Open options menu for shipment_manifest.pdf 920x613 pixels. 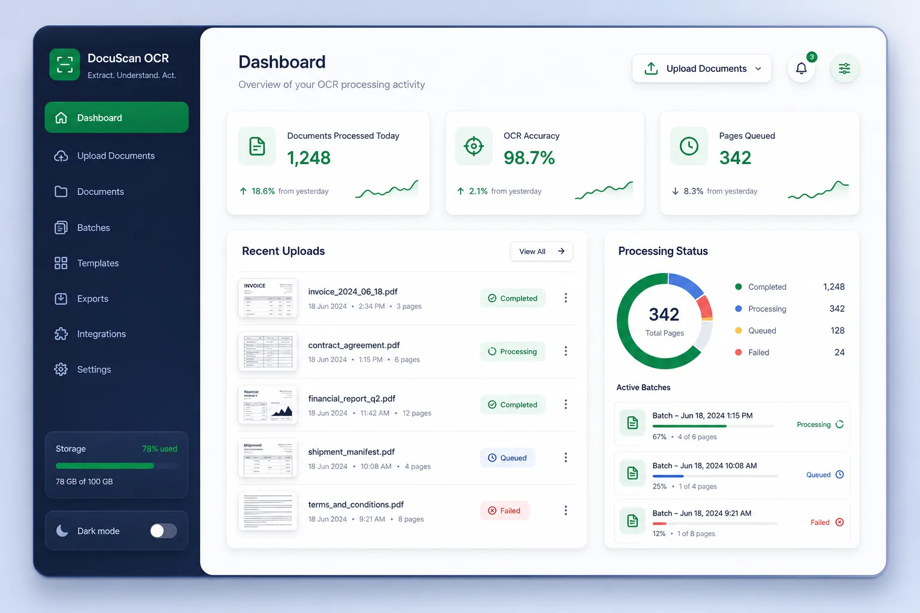(x=565, y=457)
